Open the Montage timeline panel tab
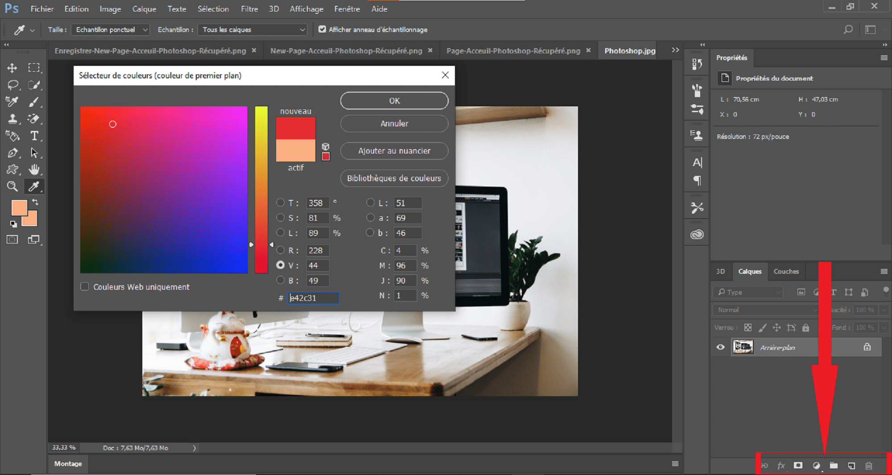Image resolution: width=892 pixels, height=475 pixels. coord(68,463)
